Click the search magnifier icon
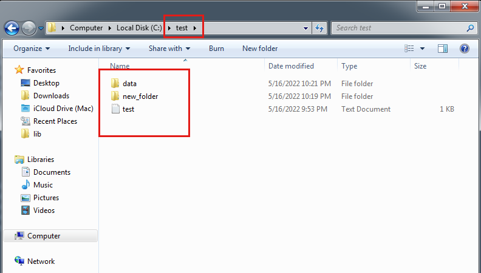This screenshot has height=273, width=481. [x=470, y=28]
